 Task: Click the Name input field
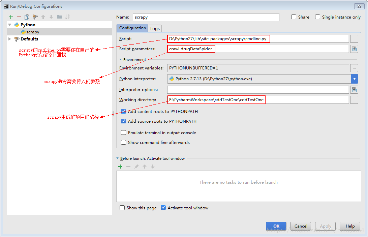point(206,17)
